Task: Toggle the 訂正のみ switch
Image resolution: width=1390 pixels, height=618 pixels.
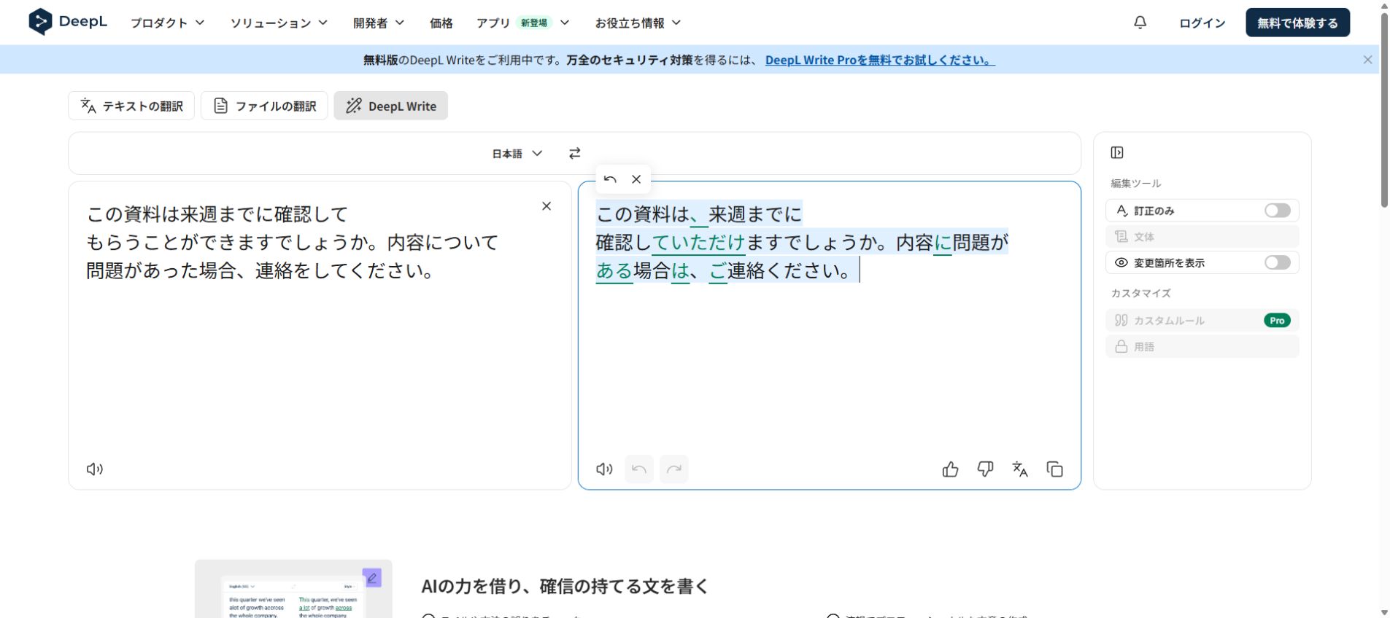Action: 1278,211
